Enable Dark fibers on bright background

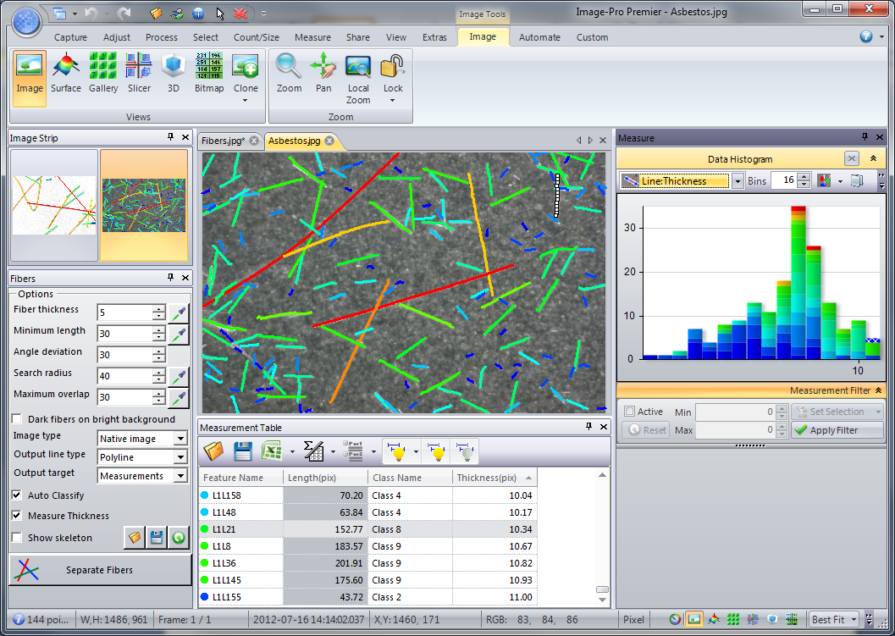click(x=17, y=419)
